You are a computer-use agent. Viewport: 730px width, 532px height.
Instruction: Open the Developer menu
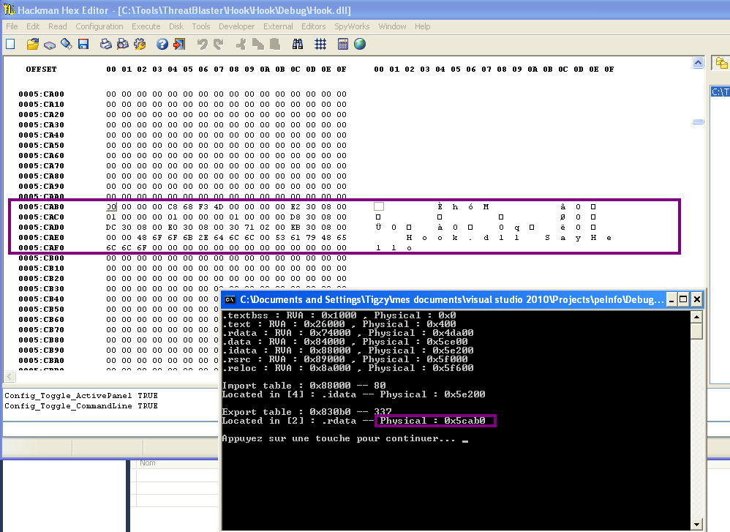coord(236,26)
